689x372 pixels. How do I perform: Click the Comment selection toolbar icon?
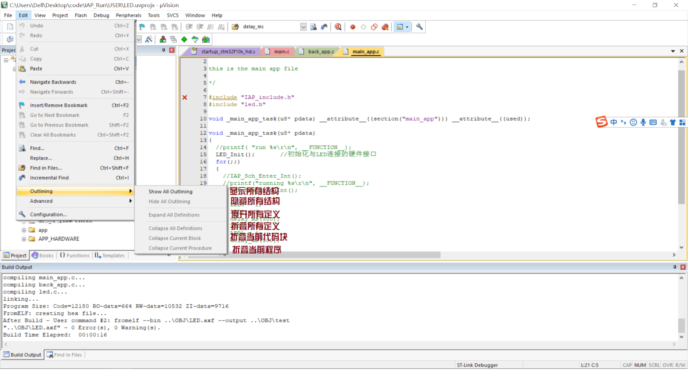click(211, 27)
